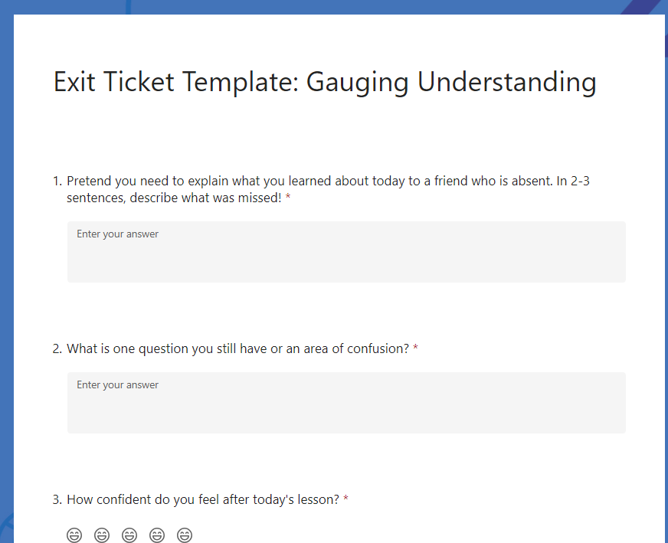This screenshot has height=543, width=668.
Task: Click the red required asterisk on question 1
Action: [288, 197]
